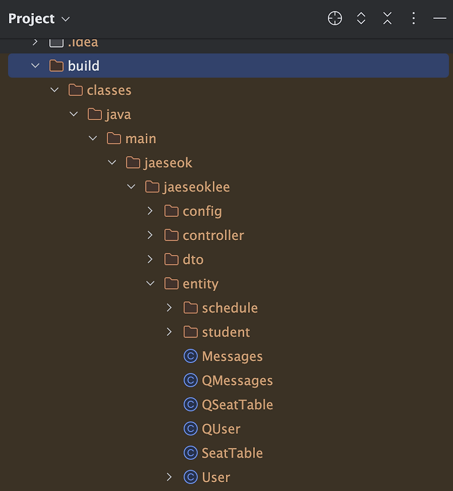
Task: Click the QUser class entry
Action: (x=220, y=429)
